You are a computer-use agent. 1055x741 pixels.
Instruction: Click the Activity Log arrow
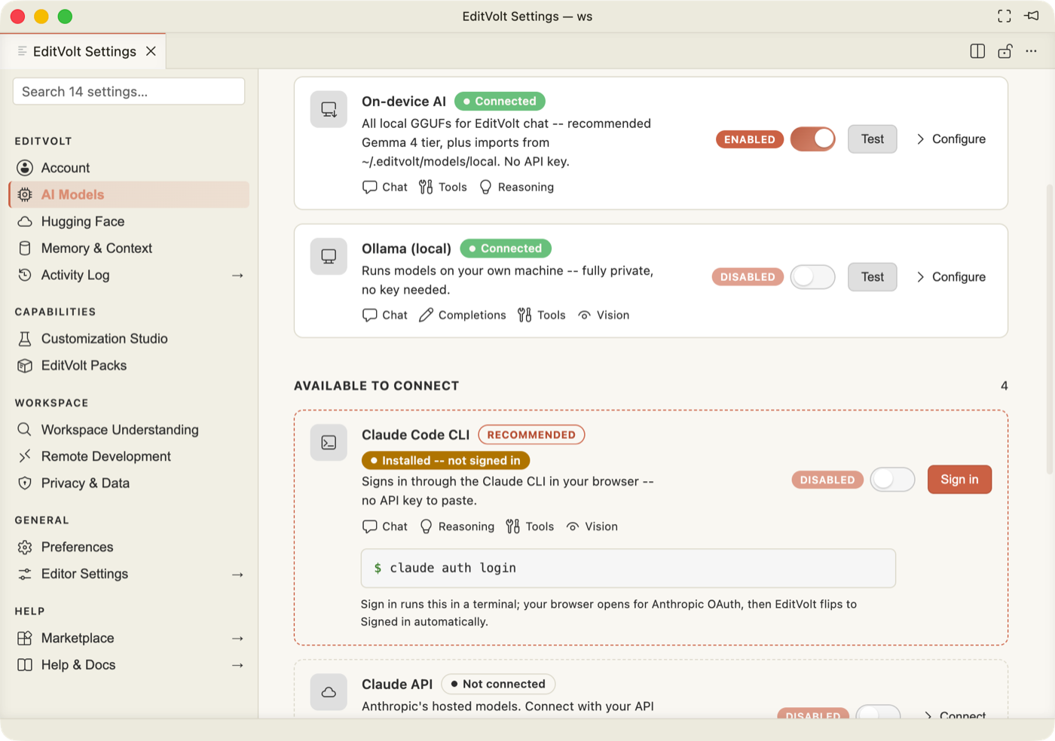237,276
